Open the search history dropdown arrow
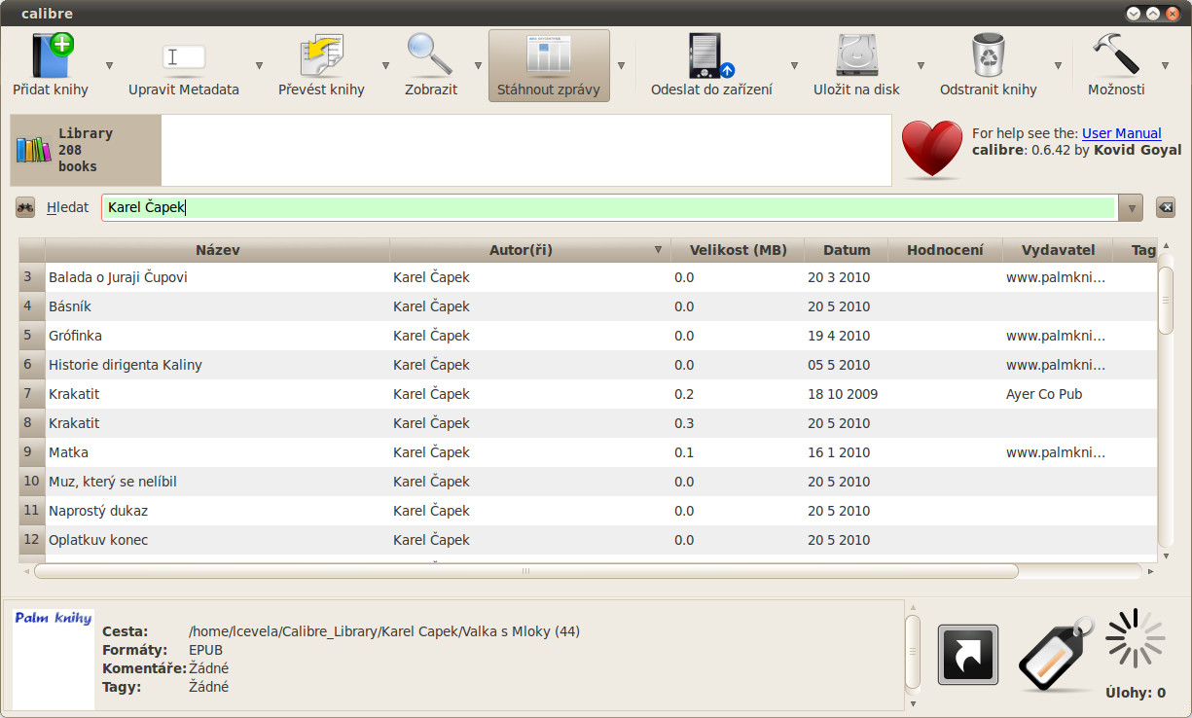Screen dimensions: 1192x718 [x=1130, y=207]
